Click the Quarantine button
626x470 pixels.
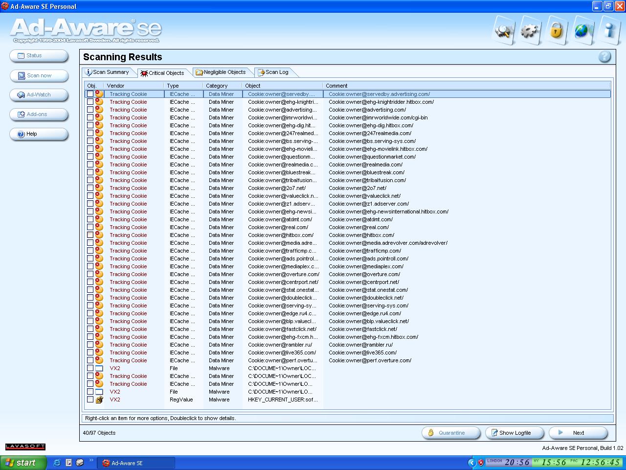point(451,433)
